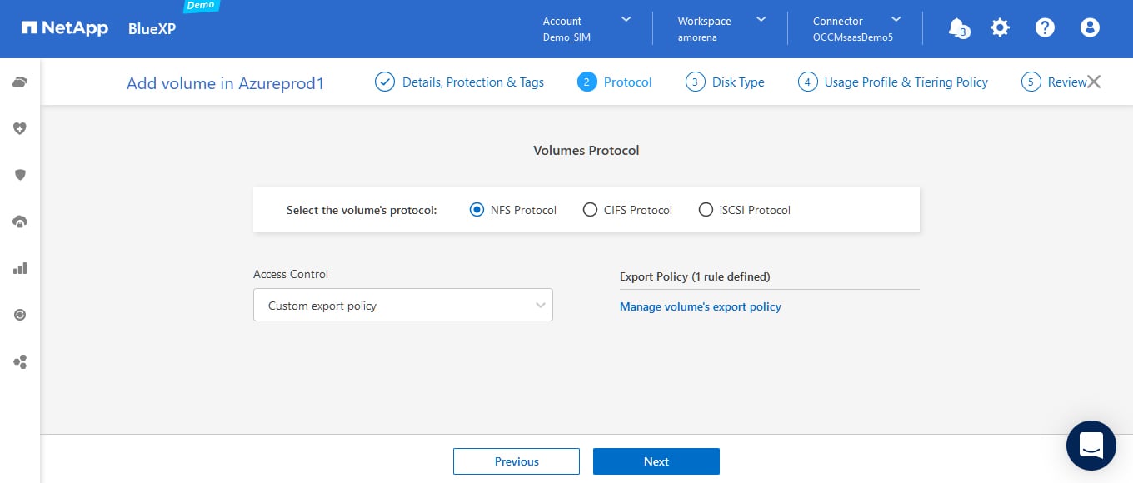Select the NFS Protocol radio button
The height and width of the screenshot is (483, 1133).
tap(477, 210)
